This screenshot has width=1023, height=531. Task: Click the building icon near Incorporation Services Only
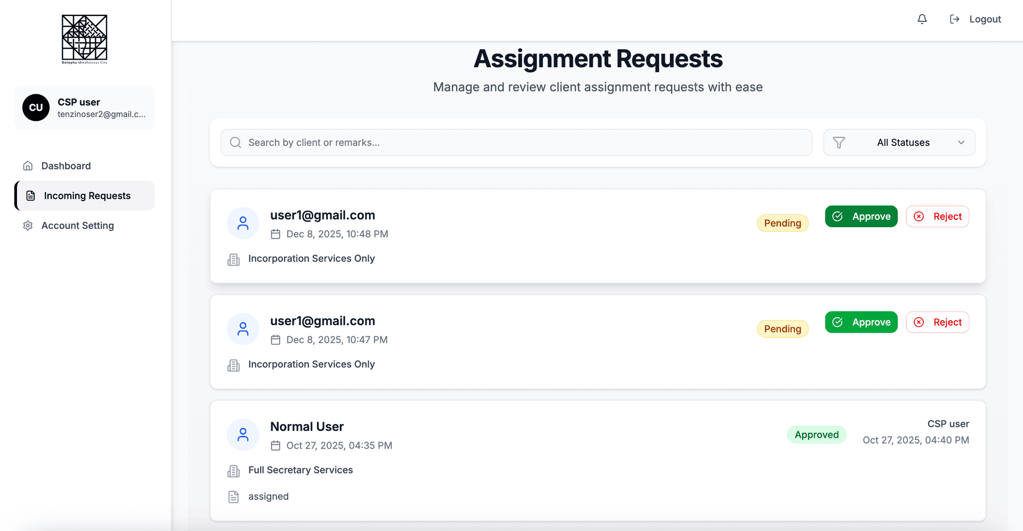click(233, 259)
